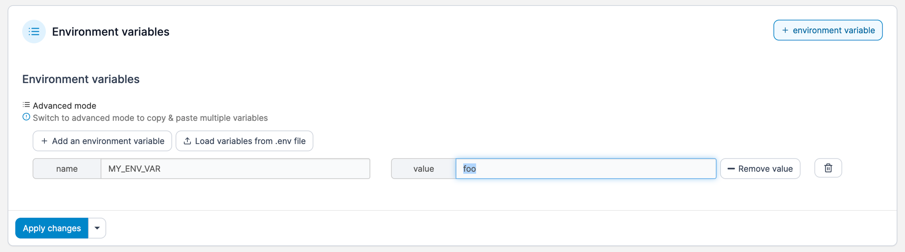Click the minus icon in the Remove value button

click(x=731, y=169)
